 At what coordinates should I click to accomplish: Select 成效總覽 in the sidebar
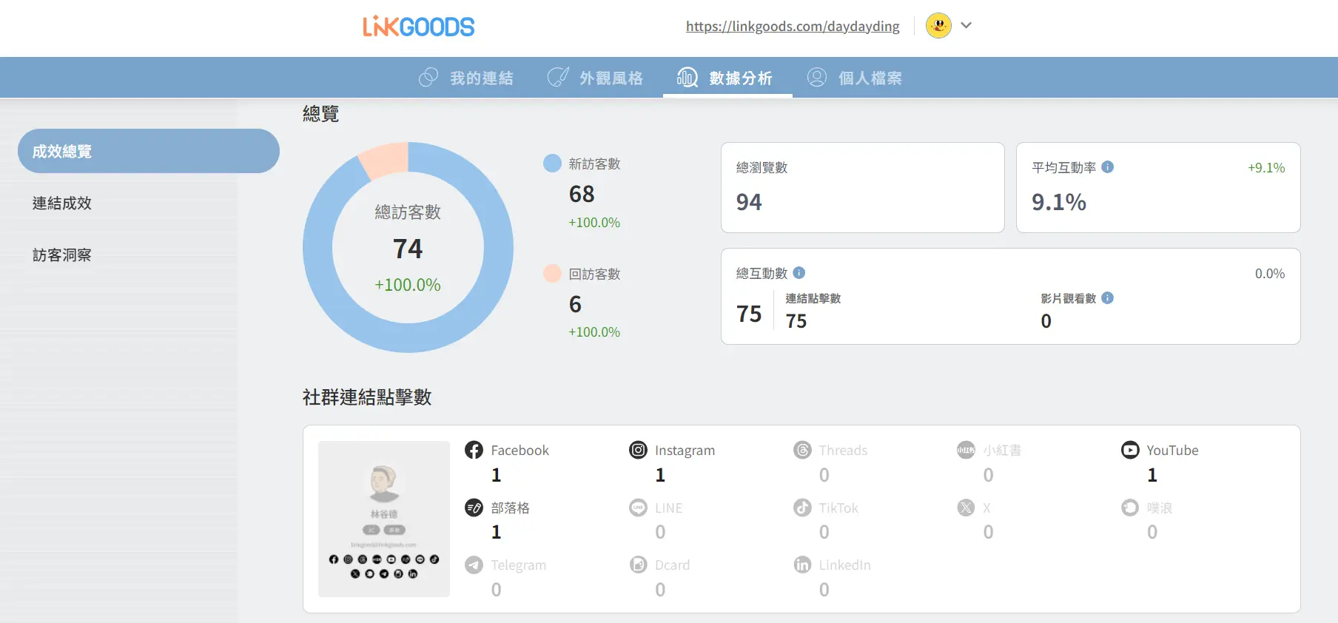tap(149, 151)
